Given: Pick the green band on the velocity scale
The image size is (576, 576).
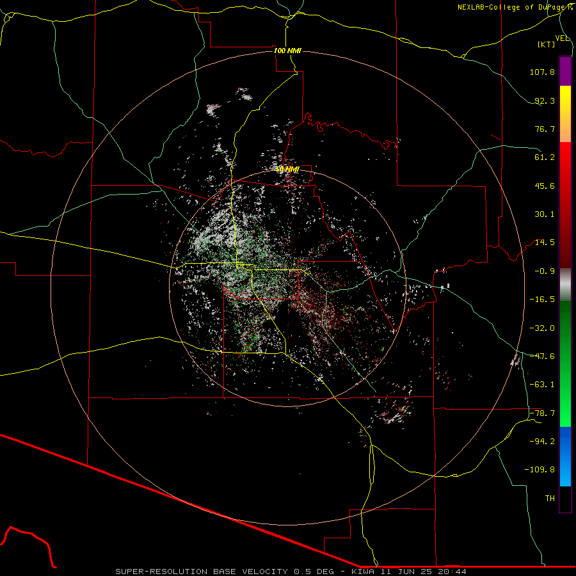Looking at the screenshot, I should click(x=565, y=364).
